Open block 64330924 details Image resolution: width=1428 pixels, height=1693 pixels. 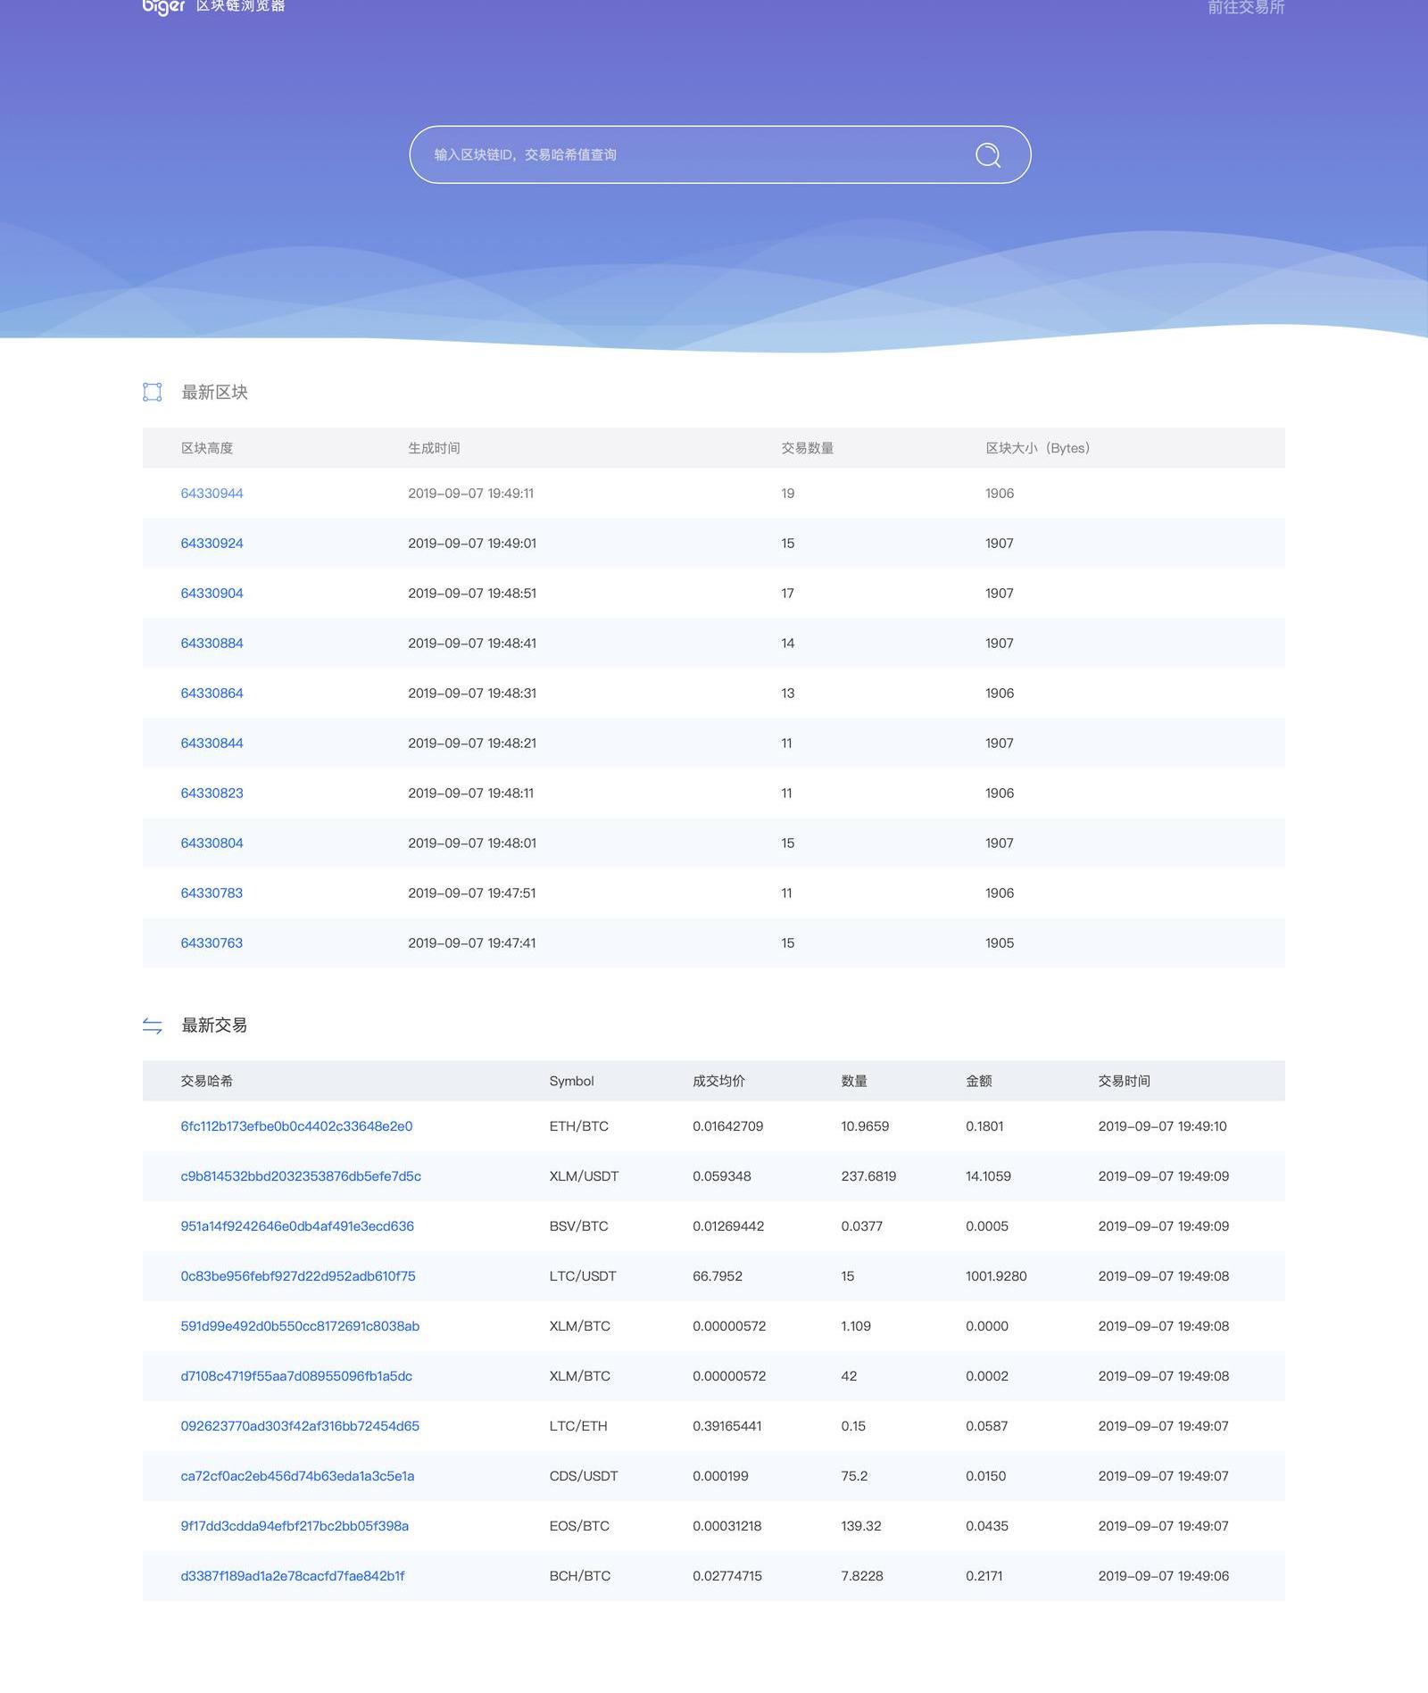coord(212,544)
